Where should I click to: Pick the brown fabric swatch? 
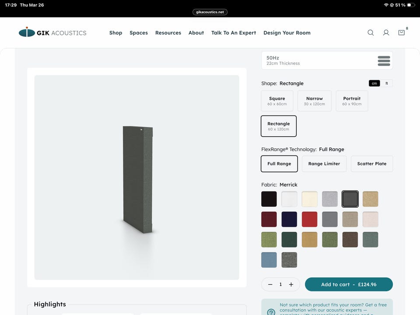[350, 240]
